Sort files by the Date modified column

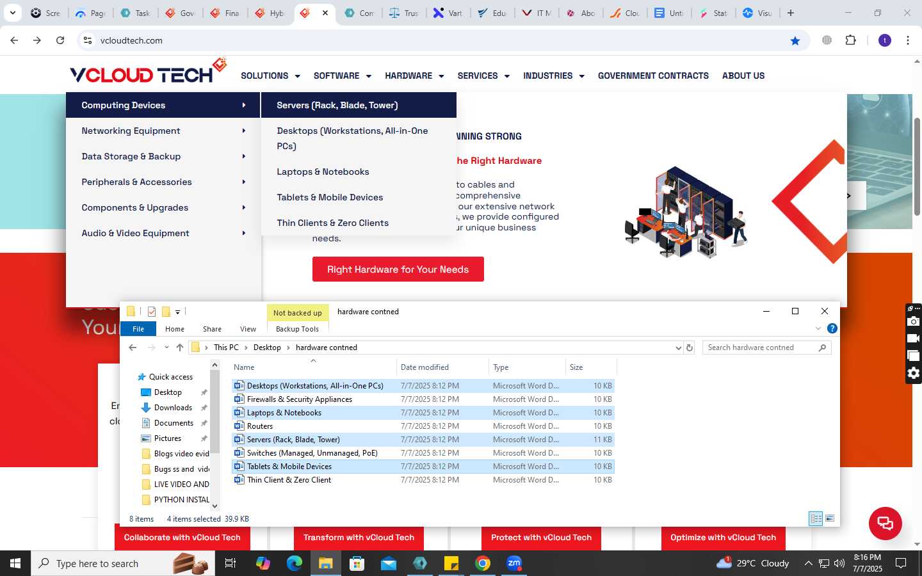coord(442,367)
